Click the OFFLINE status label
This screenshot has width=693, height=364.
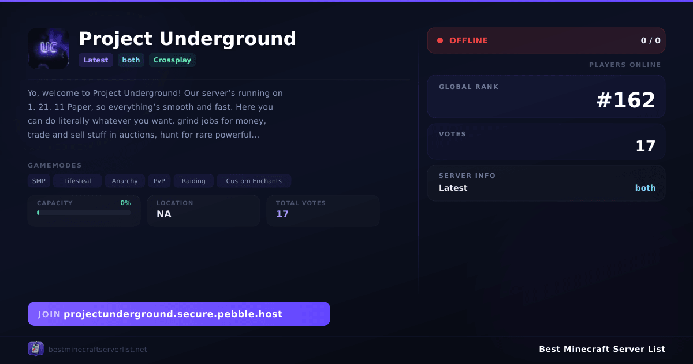click(468, 40)
